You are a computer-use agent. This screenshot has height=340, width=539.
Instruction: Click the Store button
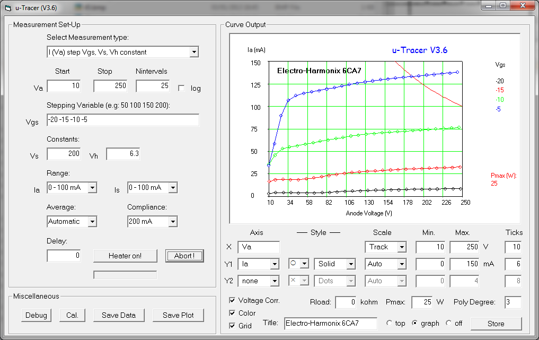point(496,324)
